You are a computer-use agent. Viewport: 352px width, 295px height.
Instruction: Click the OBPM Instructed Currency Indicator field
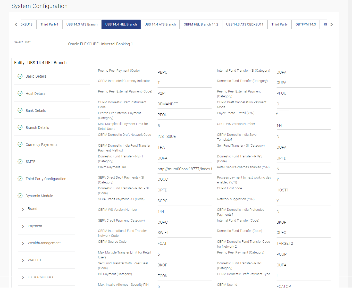point(185,83)
